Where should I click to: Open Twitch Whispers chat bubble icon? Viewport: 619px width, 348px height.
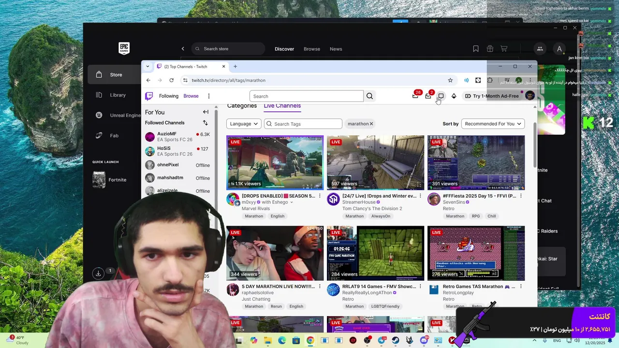tap(441, 96)
